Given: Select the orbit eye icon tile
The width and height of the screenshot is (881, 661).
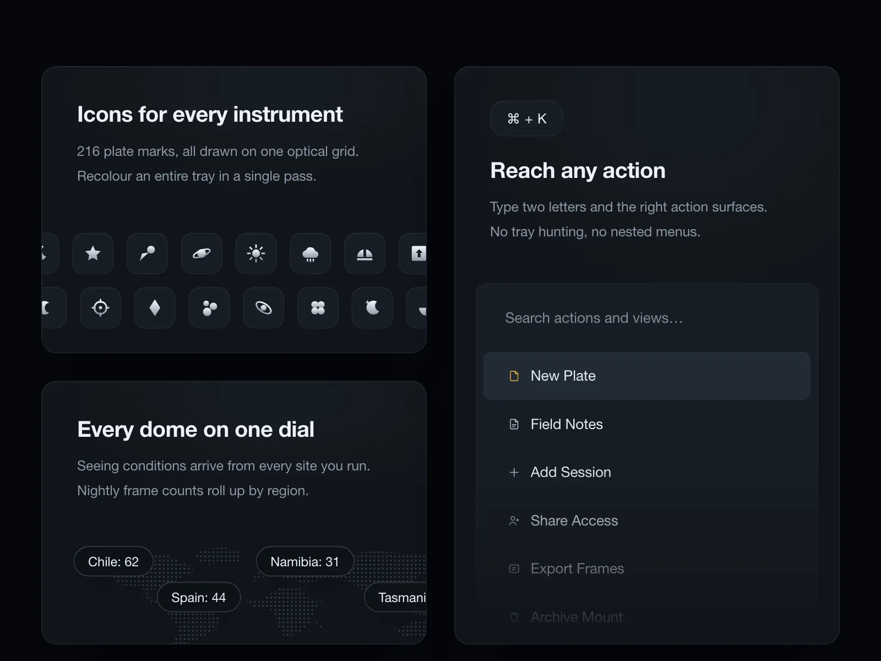Looking at the screenshot, I should tap(264, 308).
